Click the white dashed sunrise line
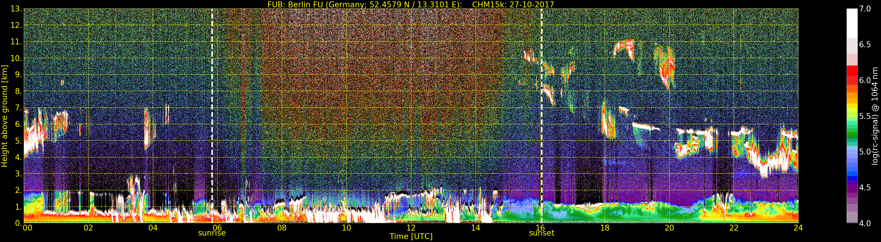 (212, 116)
